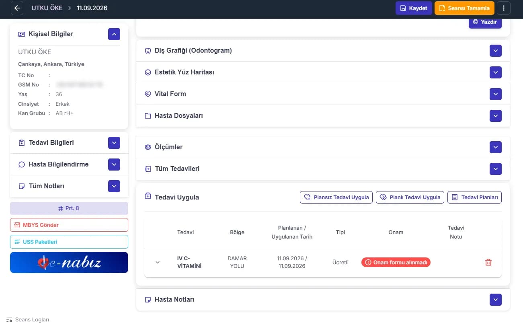Delete the IV C-Vitamini treatment row
Image resolution: width=523 pixels, height=323 pixels.
(x=488, y=262)
